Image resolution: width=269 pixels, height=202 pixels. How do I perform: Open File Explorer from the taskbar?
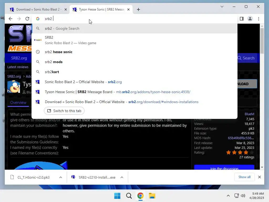pyautogui.click(x=152, y=196)
